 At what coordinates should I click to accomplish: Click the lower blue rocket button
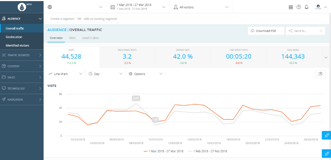click(x=326, y=153)
